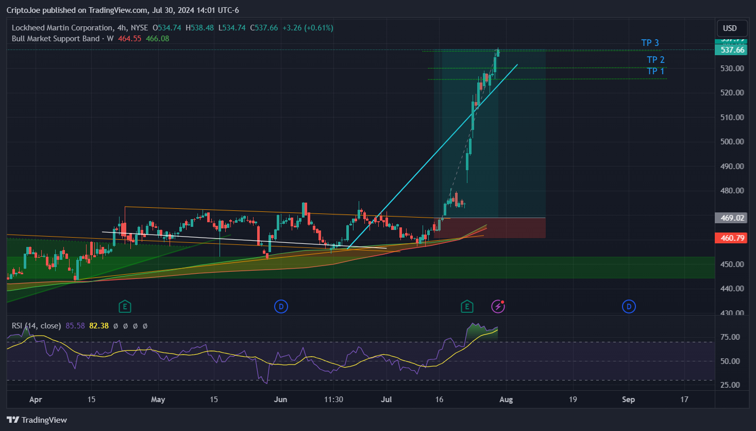Viewport: 756px width, 431px height.
Task: Click the earnings 'E' marker near July 23
Action: point(467,307)
